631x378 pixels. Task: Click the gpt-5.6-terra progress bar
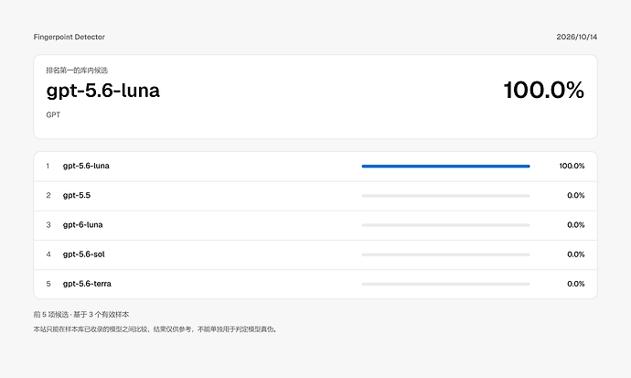[446, 284]
